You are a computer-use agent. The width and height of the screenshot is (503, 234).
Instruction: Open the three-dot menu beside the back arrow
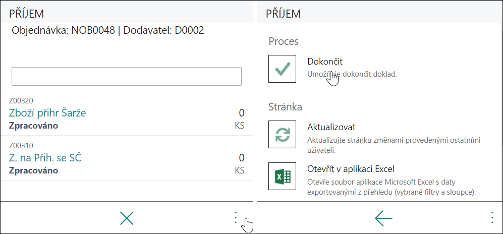pyautogui.click(x=492, y=217)
